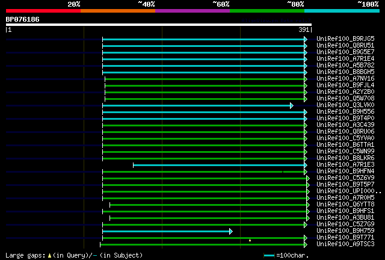Click the arrowhead ending the B9H759 alignment
Viewport: 385px width, 260px height.
(231, 232)
